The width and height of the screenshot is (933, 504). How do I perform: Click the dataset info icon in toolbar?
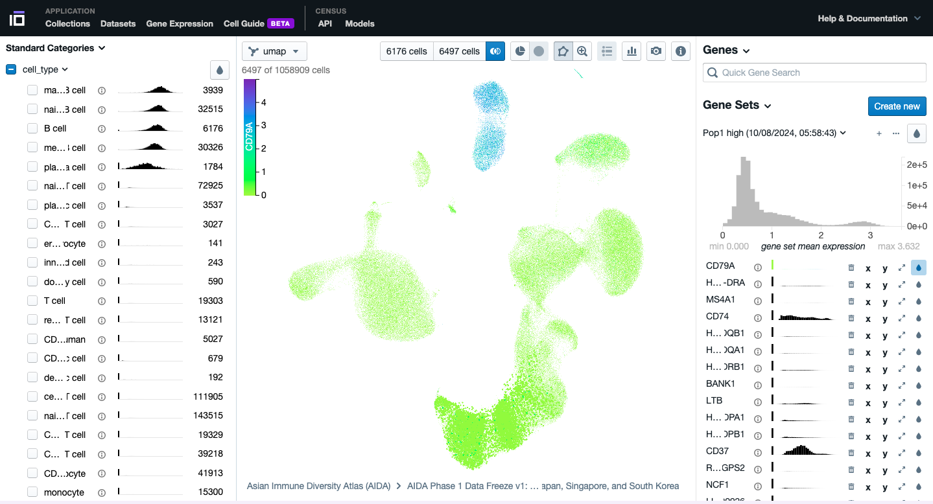679,51
